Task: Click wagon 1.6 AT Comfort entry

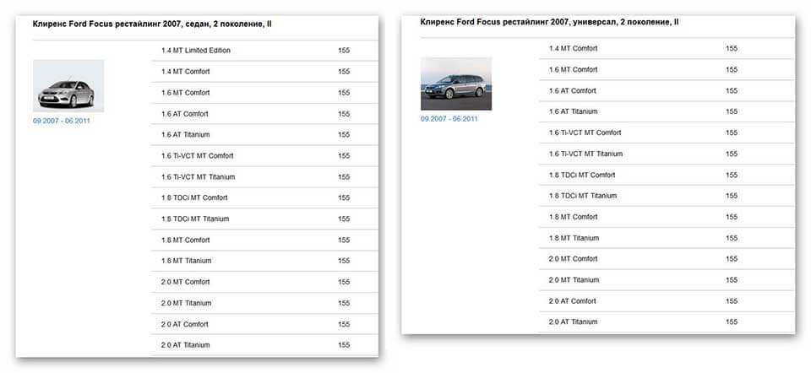Action: pyautogui.click(x=573, y=90)
